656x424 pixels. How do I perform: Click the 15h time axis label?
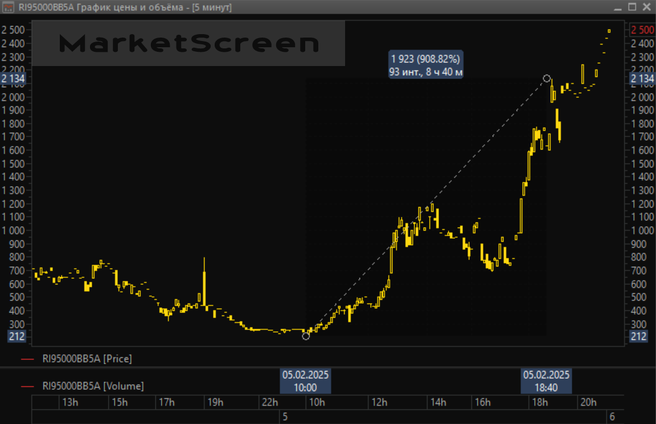(119, 402)
